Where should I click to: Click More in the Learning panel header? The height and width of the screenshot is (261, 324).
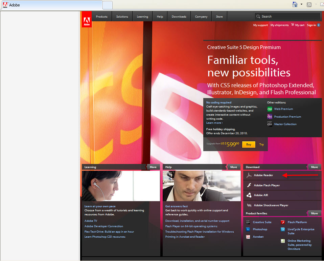coord(153,167)
